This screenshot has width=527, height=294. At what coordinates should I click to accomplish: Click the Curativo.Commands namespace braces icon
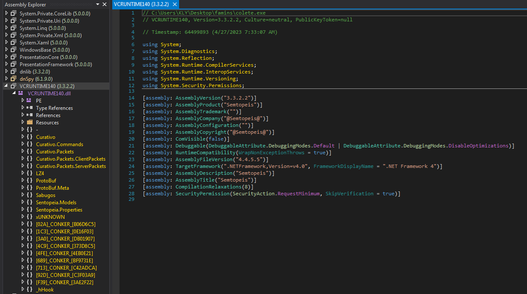pos(29,144)
